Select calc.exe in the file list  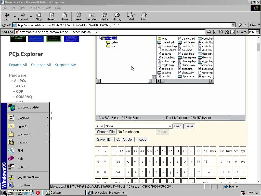[x=164, y=72]
